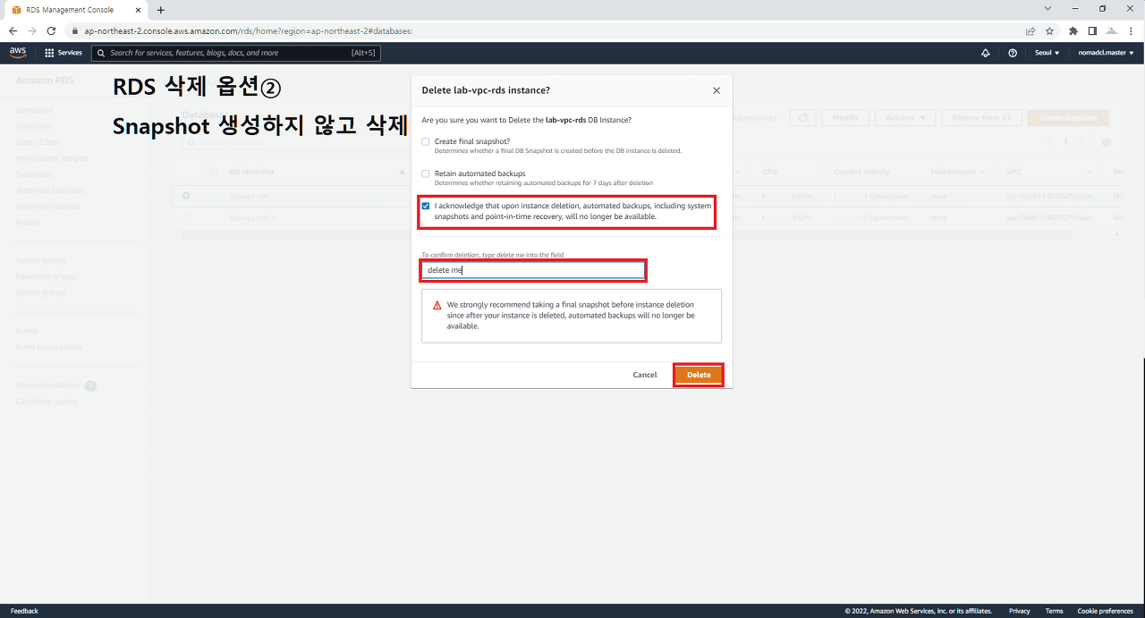Click the AWS services search box
1145x618 pixels.
pos(236,53)
